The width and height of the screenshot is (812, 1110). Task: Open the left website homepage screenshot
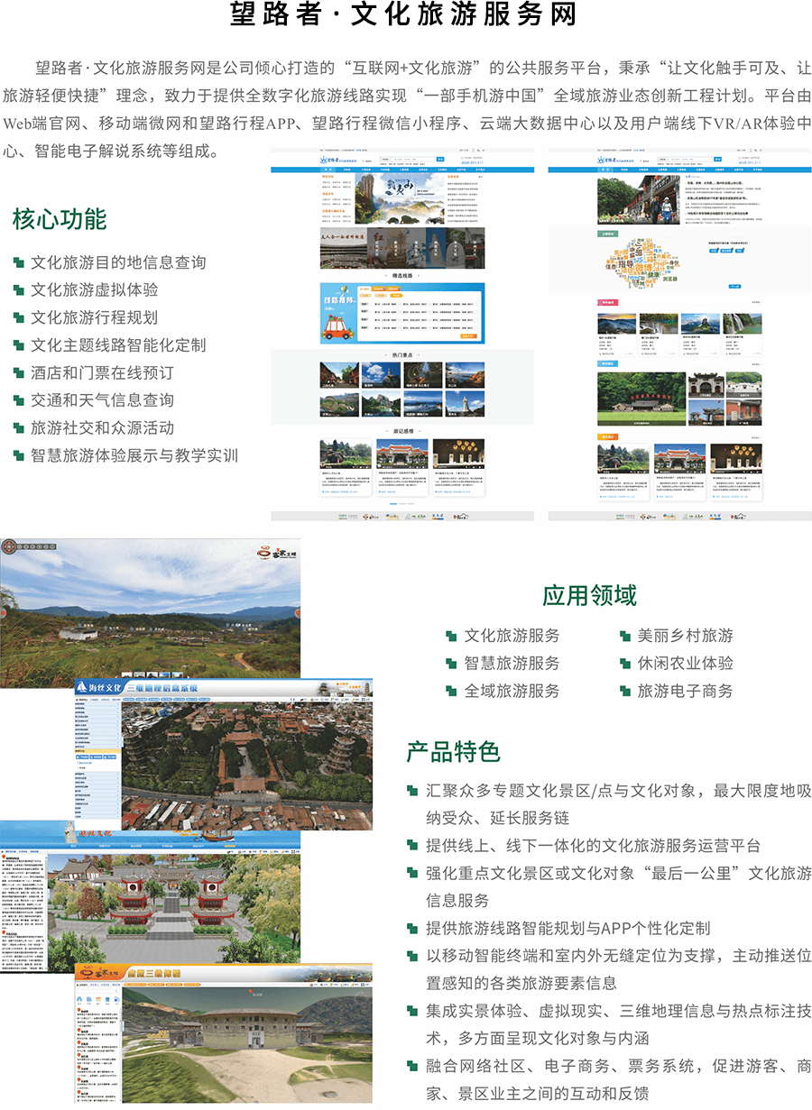click(402, 335)
